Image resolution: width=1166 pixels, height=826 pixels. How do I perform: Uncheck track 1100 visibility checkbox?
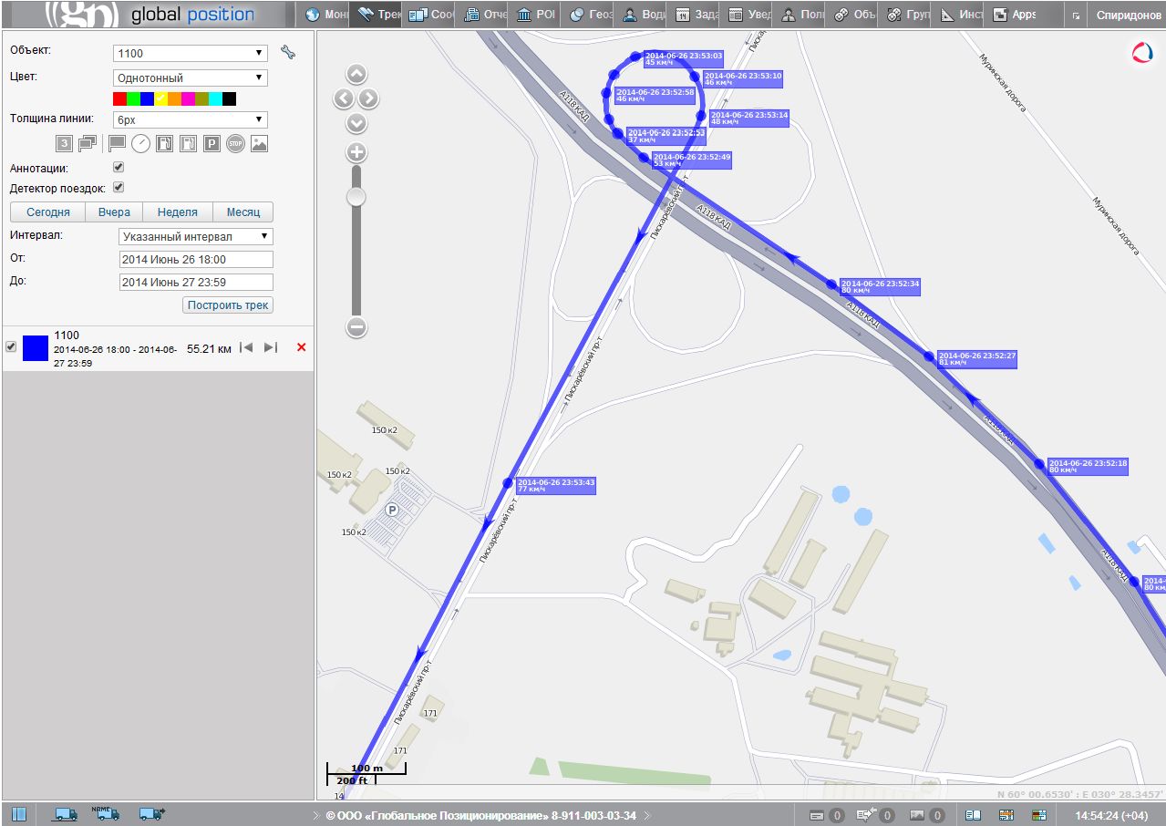click(11, 347)
